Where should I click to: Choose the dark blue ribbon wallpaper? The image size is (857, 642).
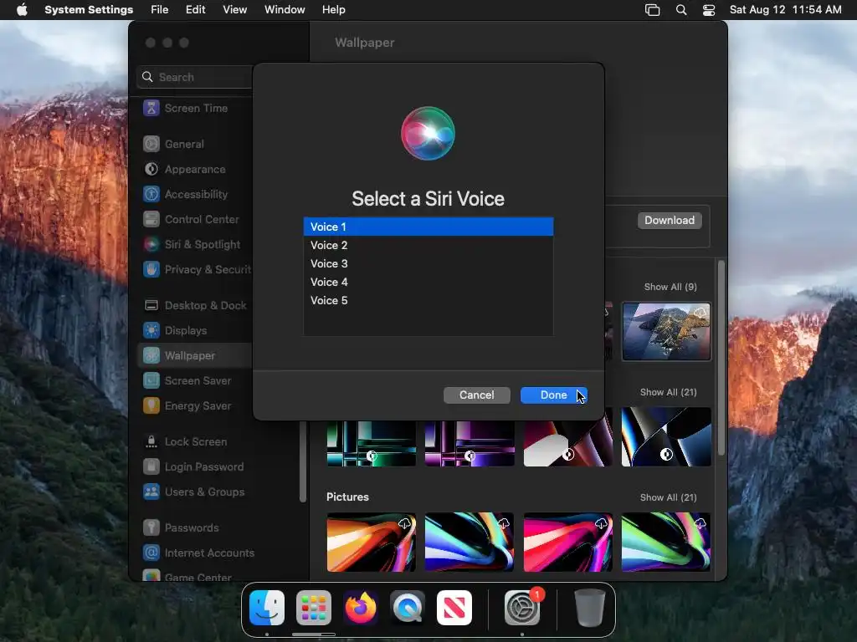666,436
